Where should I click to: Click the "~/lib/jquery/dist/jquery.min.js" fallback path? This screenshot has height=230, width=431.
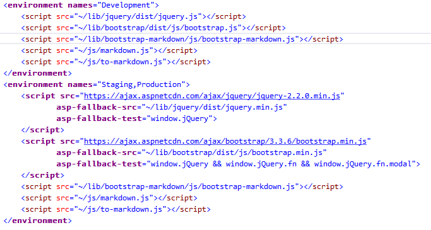(214, 107)
